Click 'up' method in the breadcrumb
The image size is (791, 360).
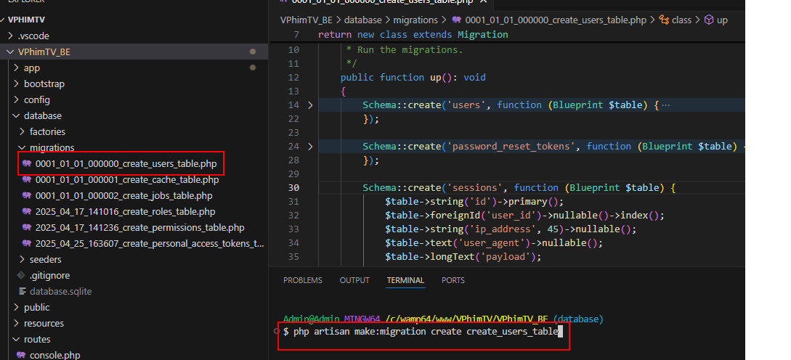[723, 20]
